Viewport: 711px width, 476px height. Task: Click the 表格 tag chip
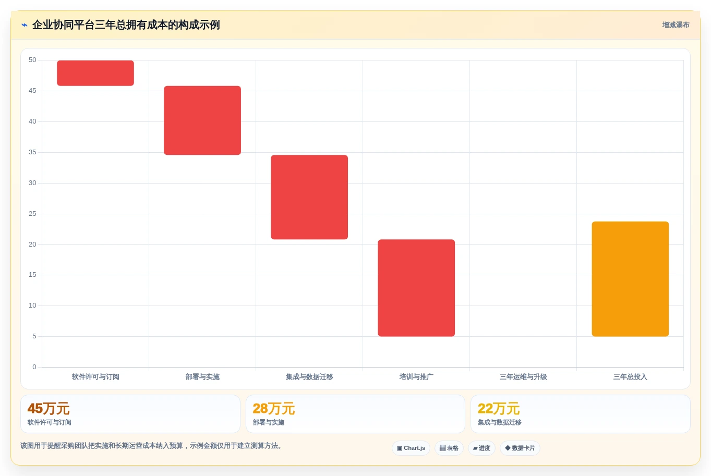[x=449, y=448]
